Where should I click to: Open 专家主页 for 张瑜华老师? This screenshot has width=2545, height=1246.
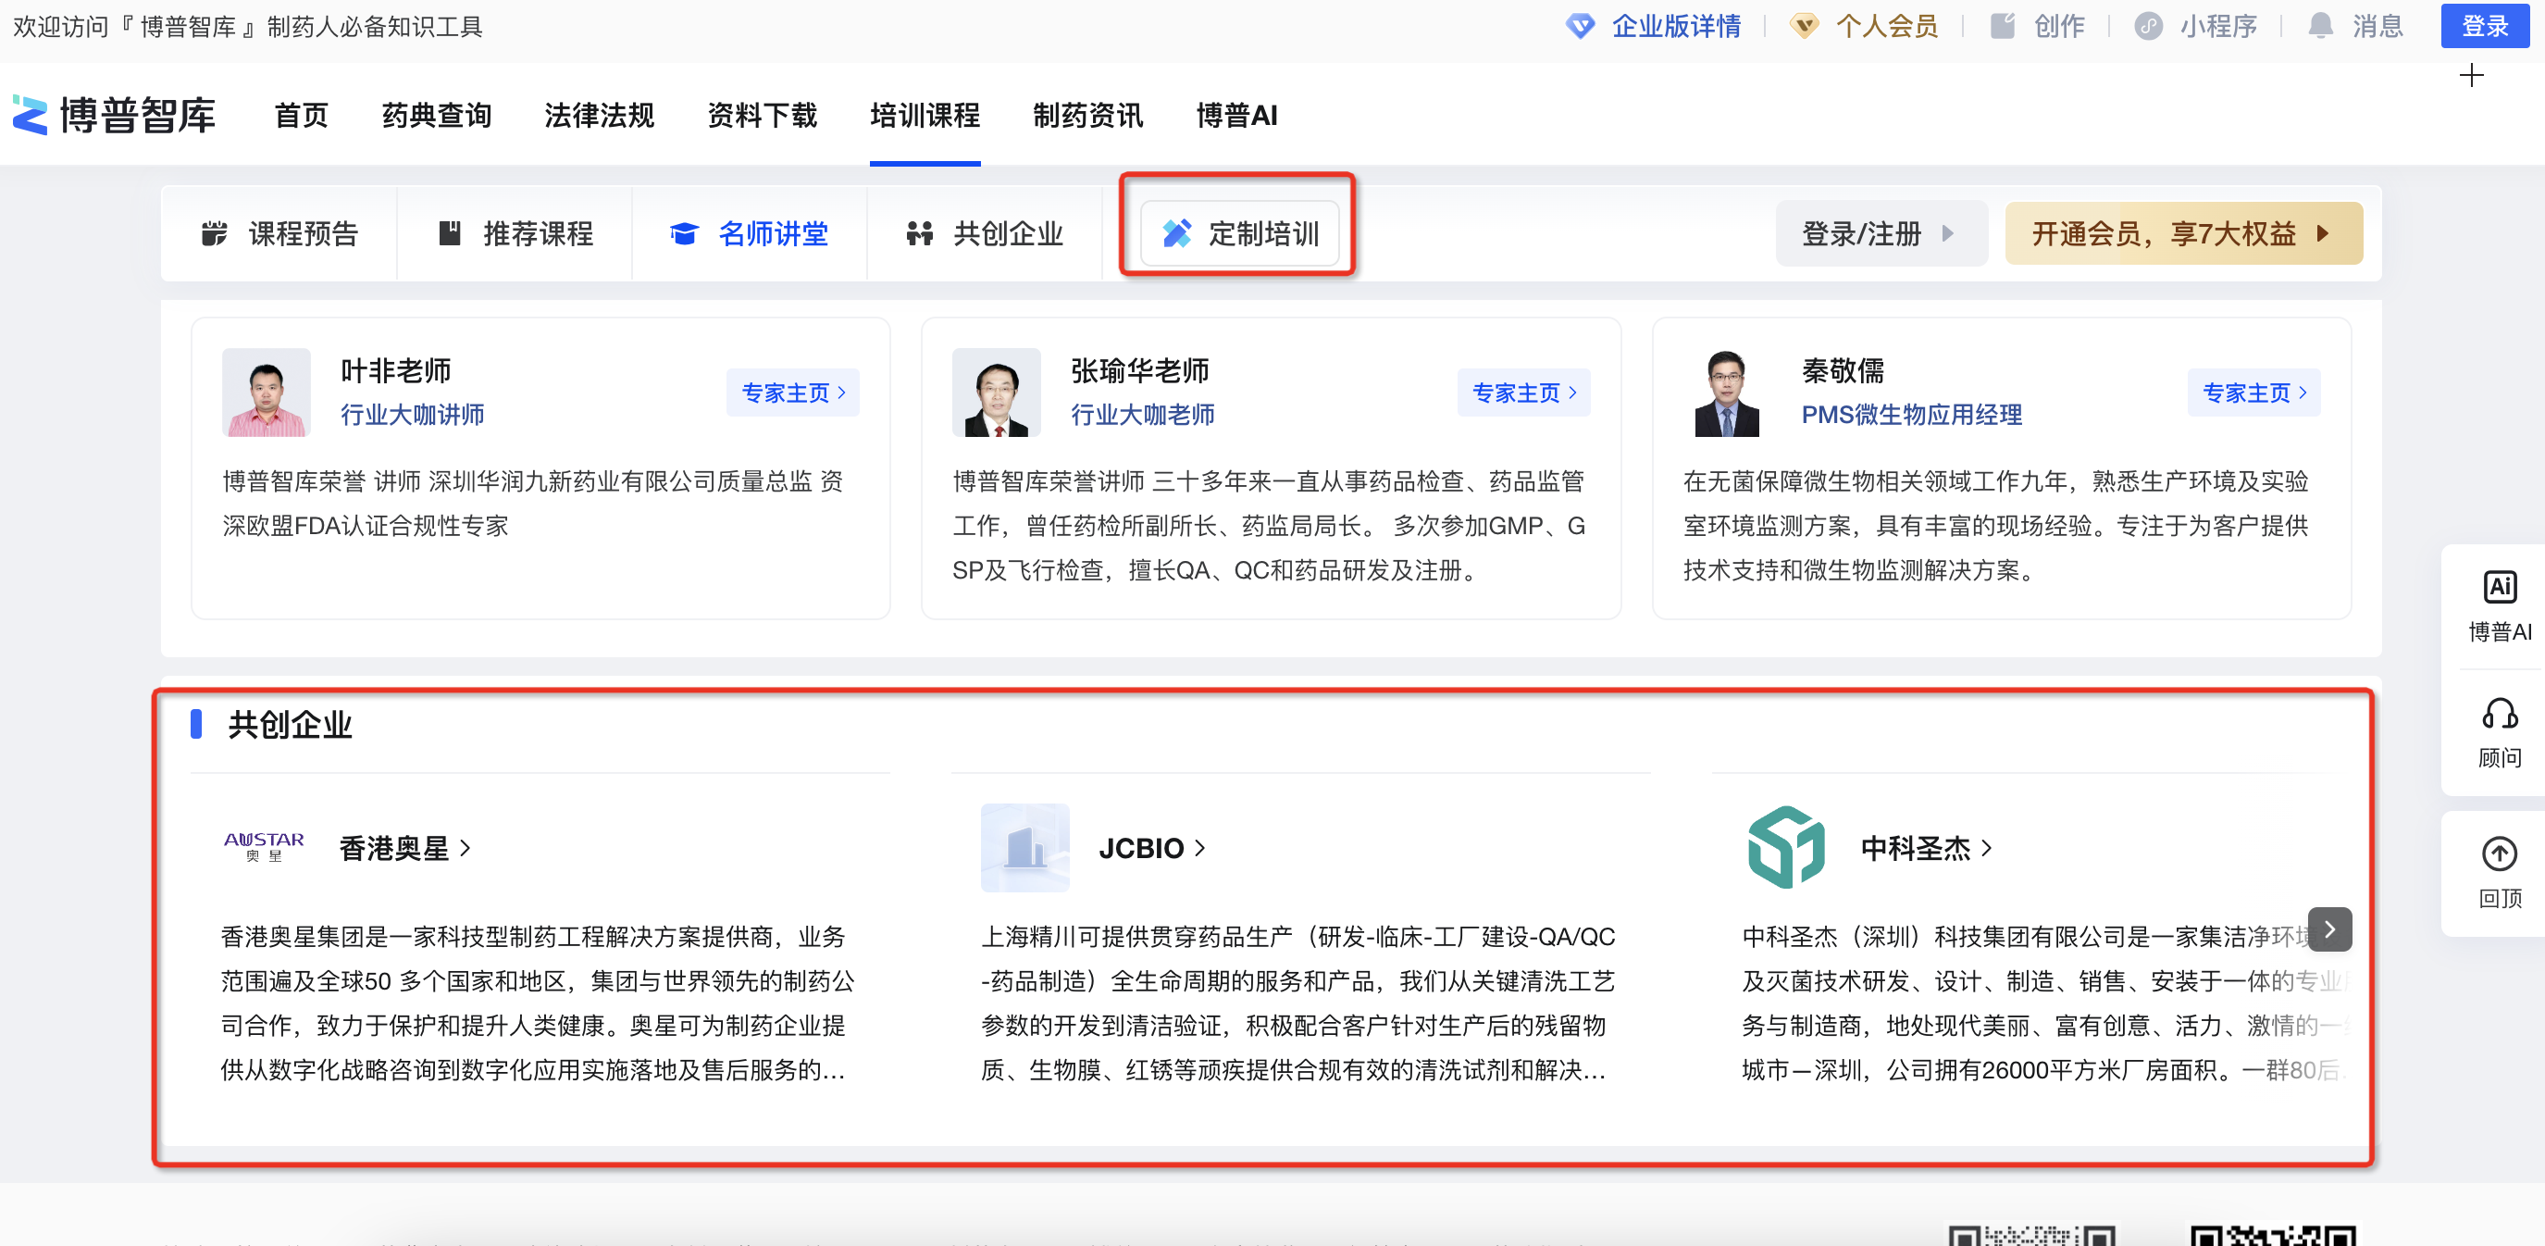pyautogui.click(x=1523, y=392)
